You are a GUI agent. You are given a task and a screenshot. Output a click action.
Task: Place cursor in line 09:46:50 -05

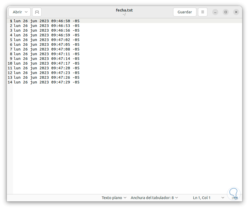point(47,21)
